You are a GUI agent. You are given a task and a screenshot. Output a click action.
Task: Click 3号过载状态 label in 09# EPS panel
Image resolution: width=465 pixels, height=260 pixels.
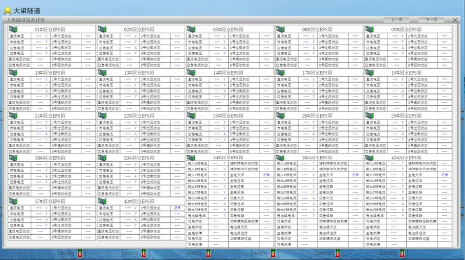pyautogui.click(x=418, y=48)
